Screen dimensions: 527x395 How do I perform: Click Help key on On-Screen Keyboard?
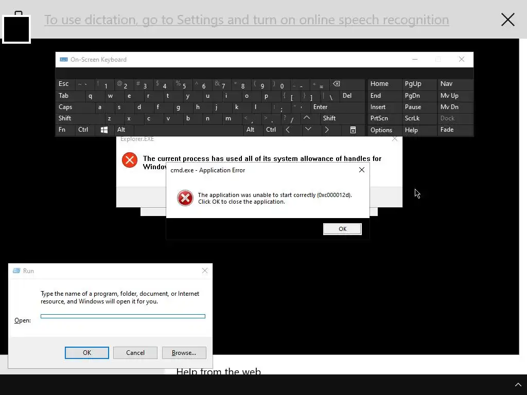click(419, 130)
